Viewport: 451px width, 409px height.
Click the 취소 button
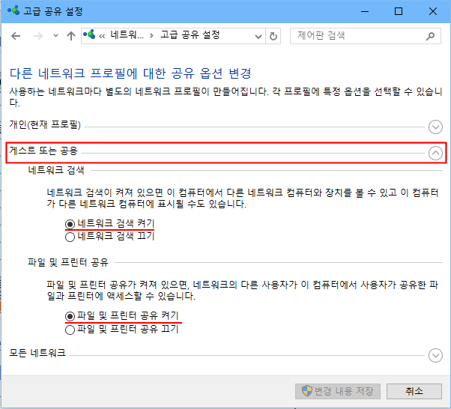click(x=414, y=391)
